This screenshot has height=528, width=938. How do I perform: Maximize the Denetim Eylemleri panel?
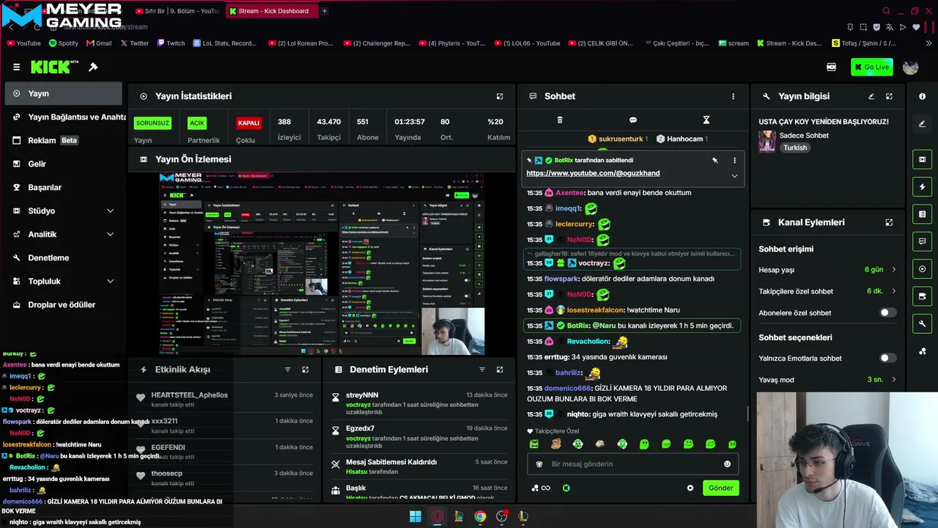(500, 370)
